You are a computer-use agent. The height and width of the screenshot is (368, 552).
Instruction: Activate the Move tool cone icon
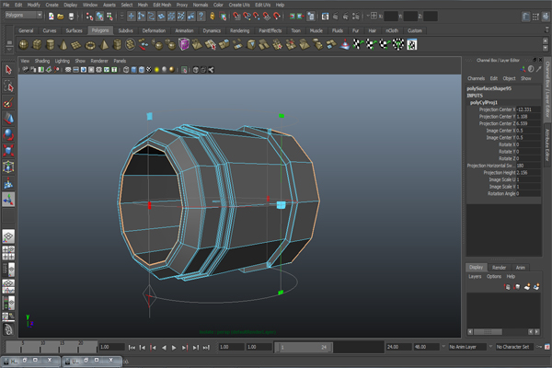click(x=8, y=119)
